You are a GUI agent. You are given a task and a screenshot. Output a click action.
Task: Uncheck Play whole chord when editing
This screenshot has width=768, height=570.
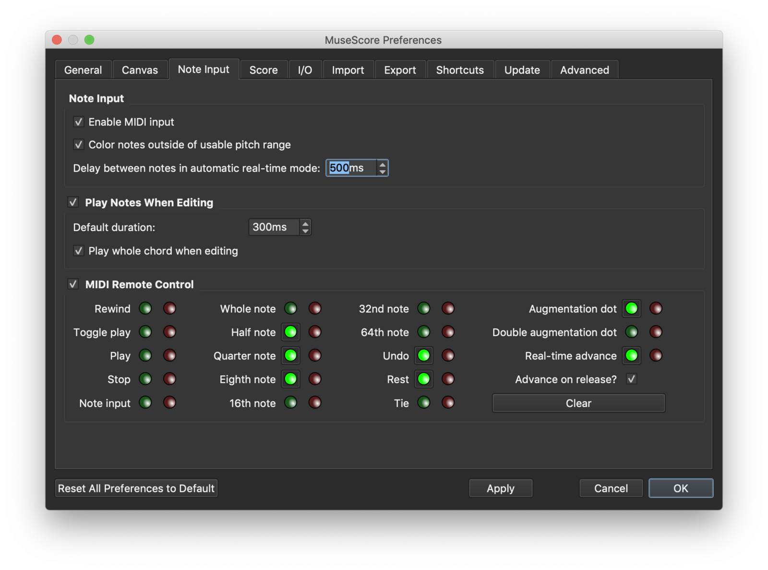point(79,251)
